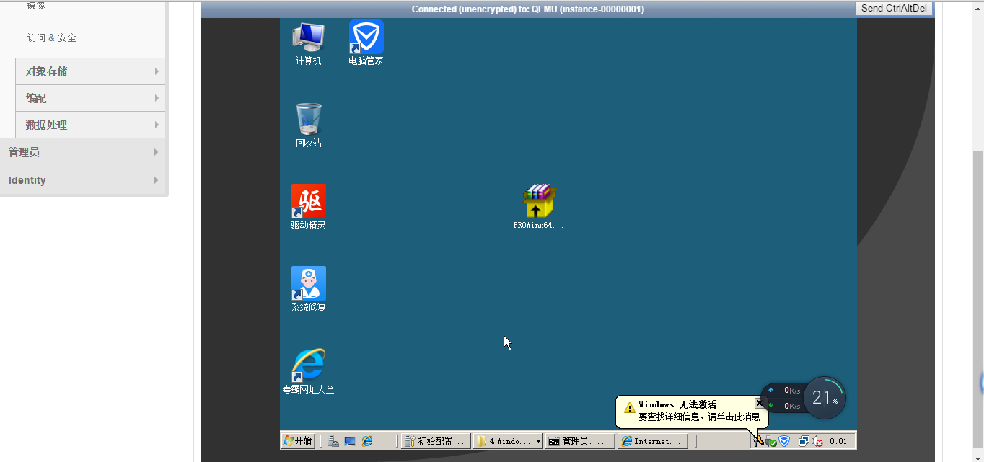Click the 21% memory usage floating widget
Screen dimensions: 984x462
[825, 398]
